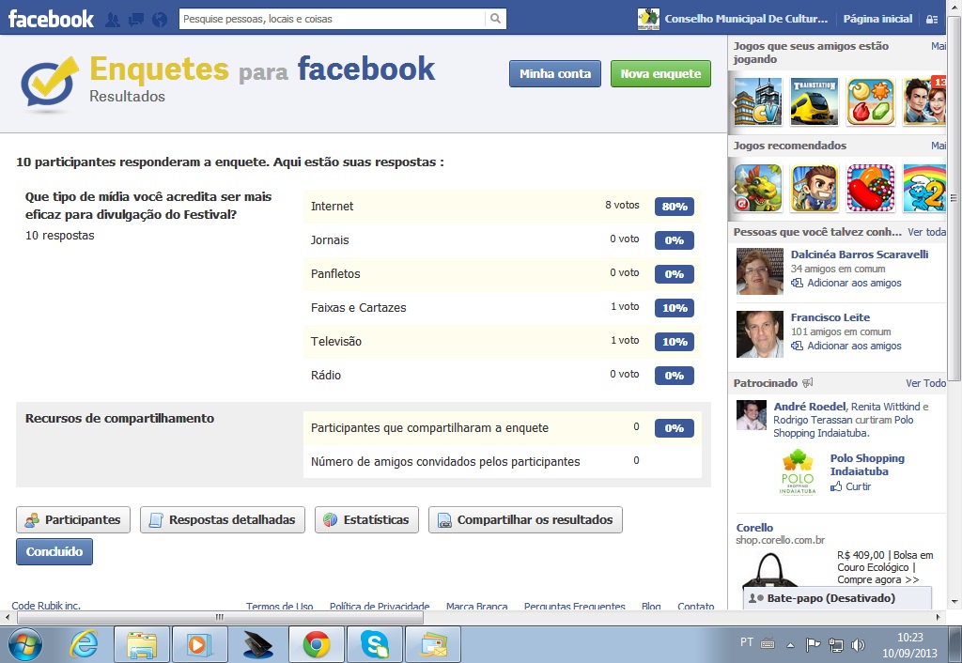962x663 pixels.
Task: Open Estatísticas button
Action: pos(367,520)
